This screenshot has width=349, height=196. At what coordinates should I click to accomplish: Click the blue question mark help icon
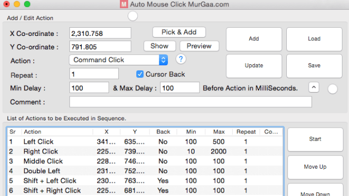coord(180,59)
